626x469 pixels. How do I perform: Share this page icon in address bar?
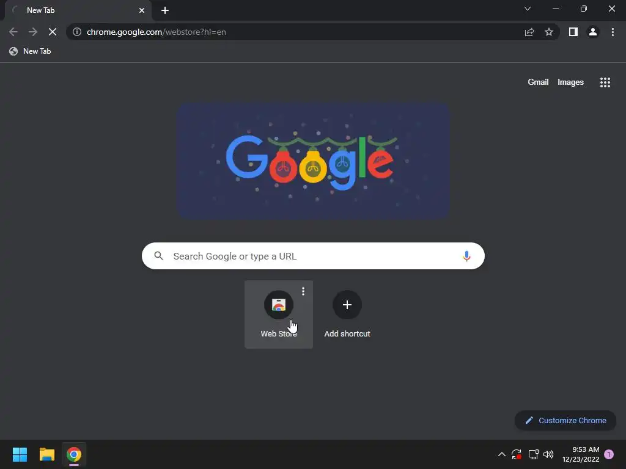coord(529,32)
